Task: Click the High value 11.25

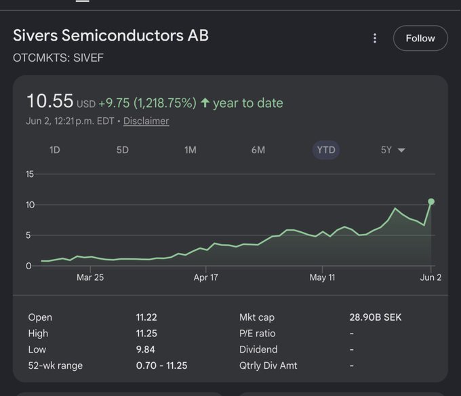Action: pyautogui.click(x=146, y=334)
